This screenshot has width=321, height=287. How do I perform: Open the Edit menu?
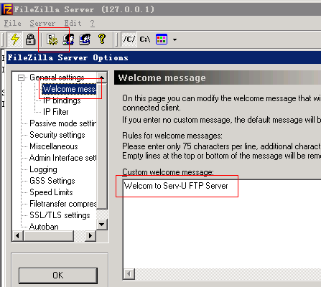click(73, 23)
